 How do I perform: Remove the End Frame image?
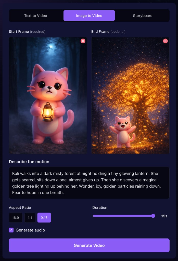[x=165, y=41]
